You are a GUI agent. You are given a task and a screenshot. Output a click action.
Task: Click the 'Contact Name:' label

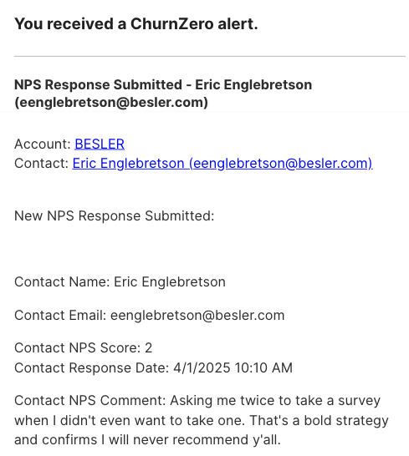pos(62,281)
